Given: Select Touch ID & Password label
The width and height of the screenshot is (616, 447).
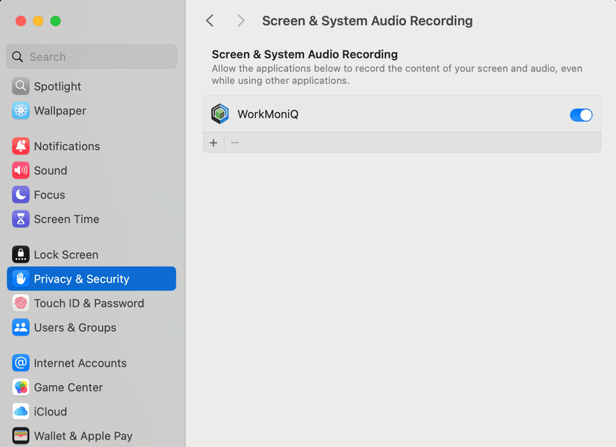Looking at the screenshot, I should pyautogui.click(x=89, y=303).
